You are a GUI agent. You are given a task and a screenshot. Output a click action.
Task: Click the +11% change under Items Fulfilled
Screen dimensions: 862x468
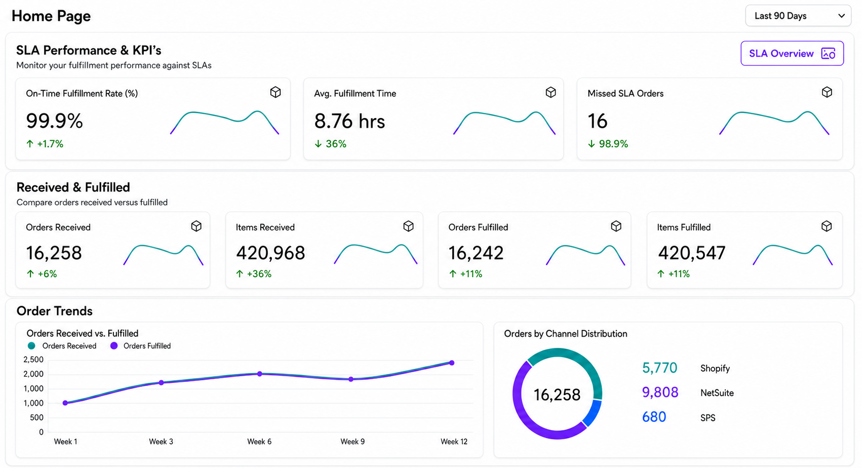pos(674,274)
